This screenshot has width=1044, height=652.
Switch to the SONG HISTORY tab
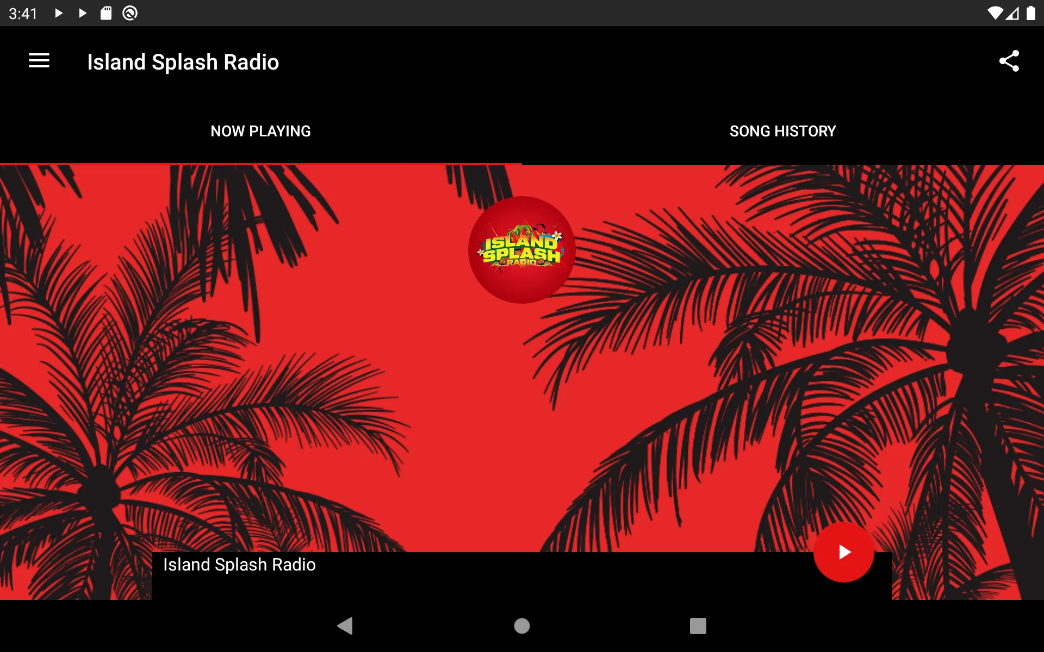tap(783, 131)
